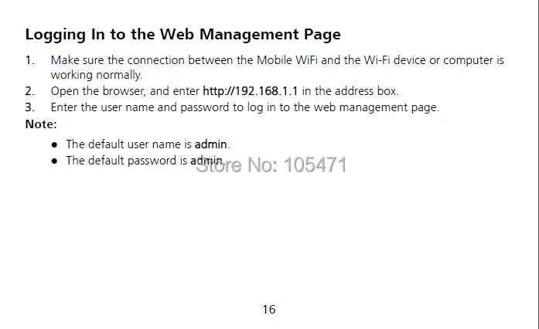Click the step number 2 marker
This screenshot has width=539, height=329.
[x=30, y=91]
